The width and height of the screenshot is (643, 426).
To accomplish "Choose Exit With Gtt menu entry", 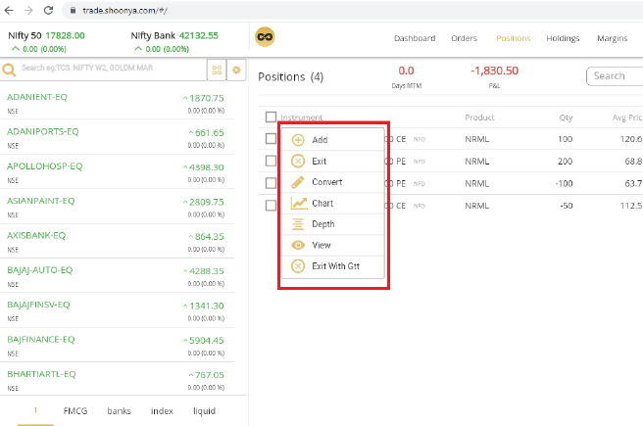I will click(x=332, y=266).
